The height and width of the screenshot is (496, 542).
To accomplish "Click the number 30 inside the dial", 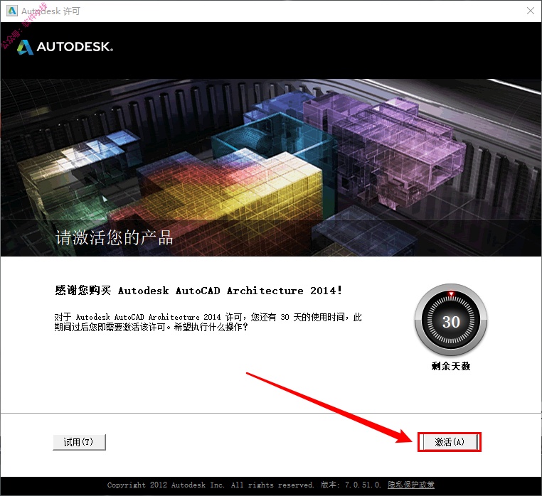I will coord(451,322).
